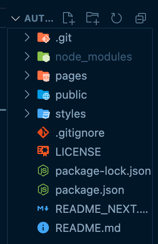Click the green node_modules folder icon
Viewport: 158px width, 244px height.
coord(44,57)
